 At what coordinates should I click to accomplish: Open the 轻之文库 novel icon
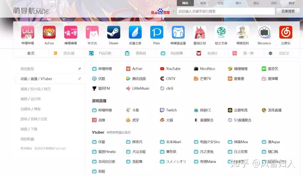[221, 32]
